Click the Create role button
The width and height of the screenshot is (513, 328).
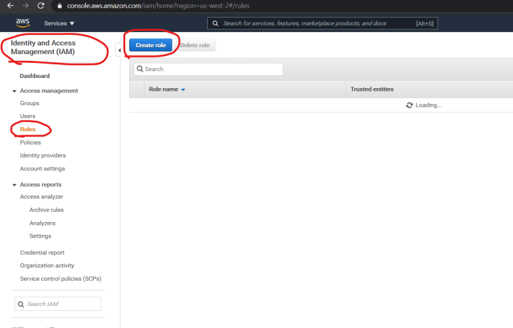point(150,45)
